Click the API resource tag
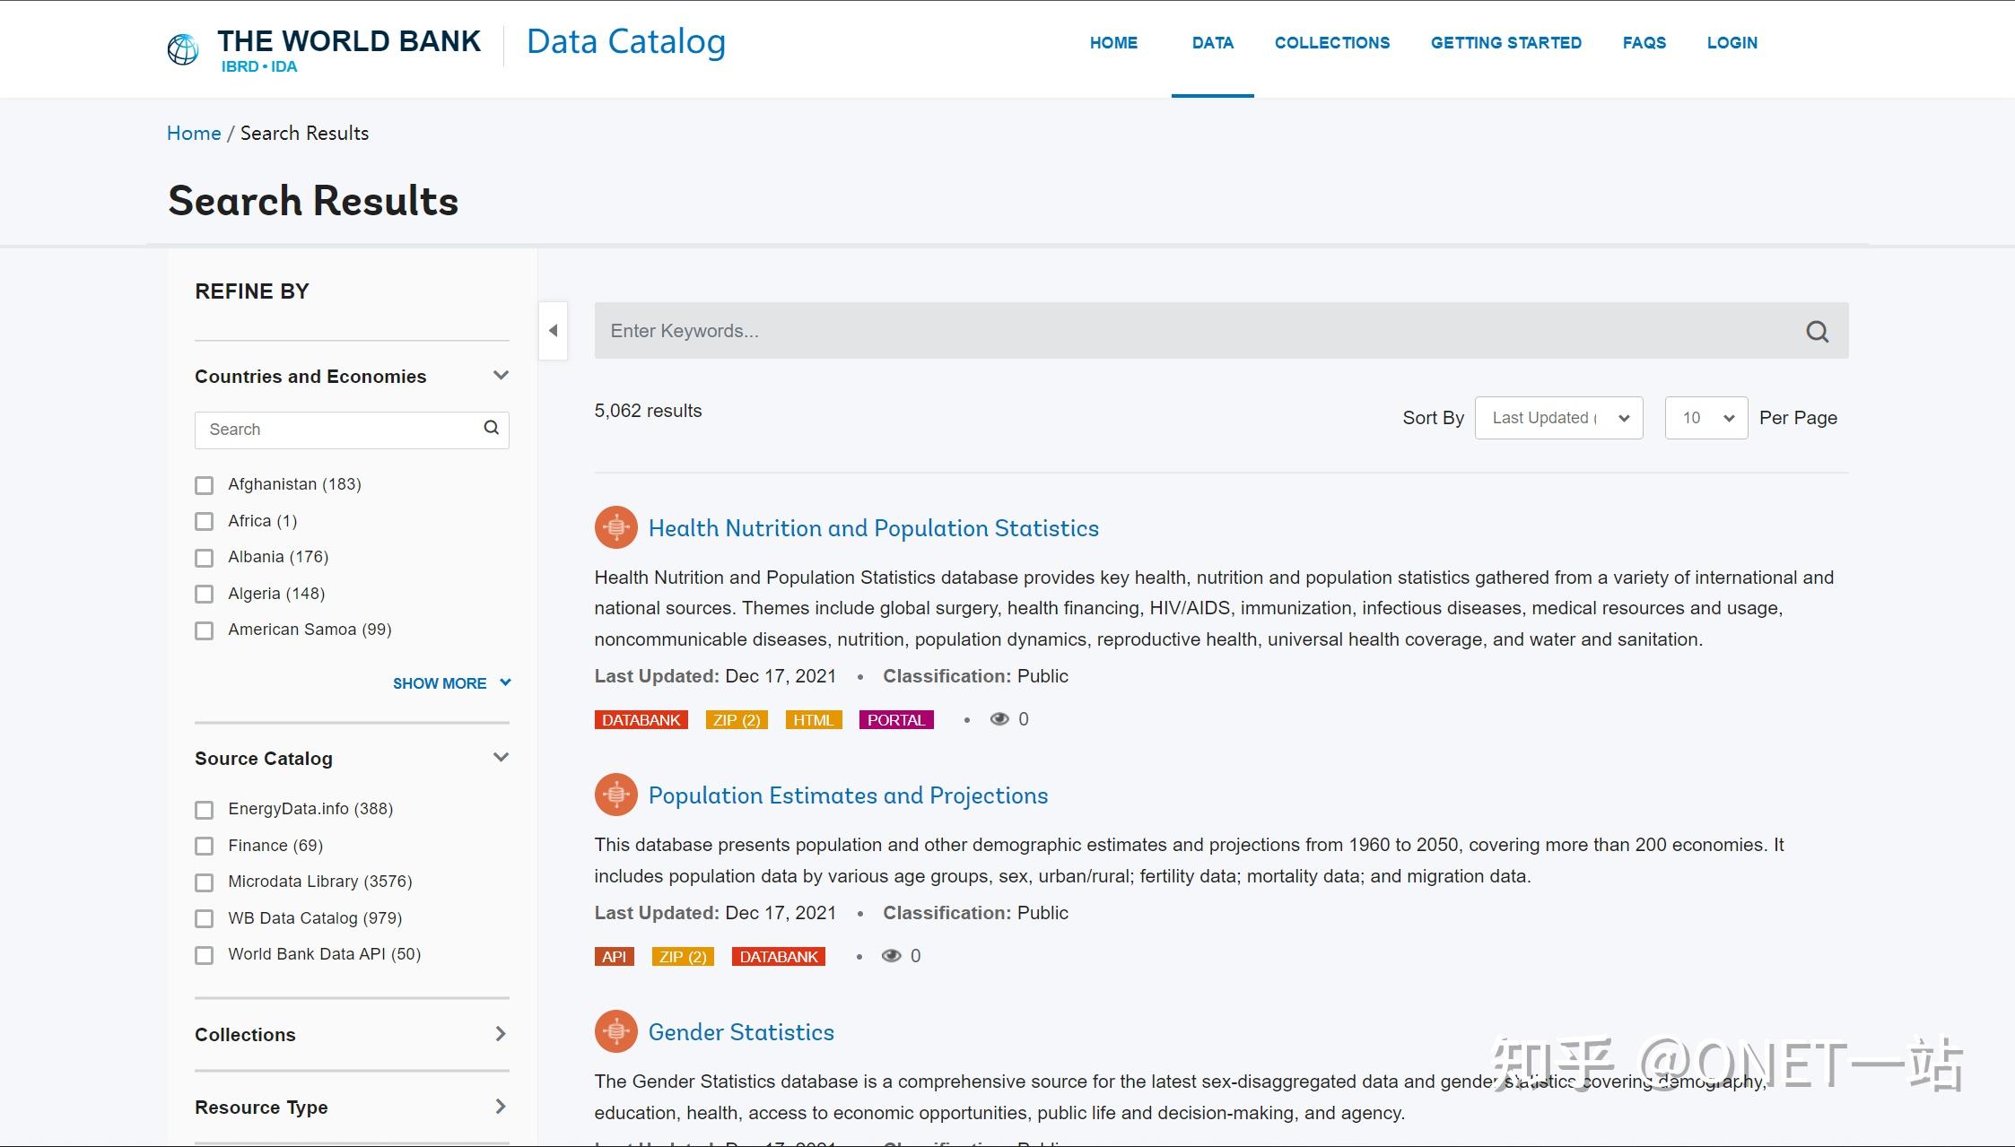The height and width of the screenshot is (1147, 2015). (614, 957)
